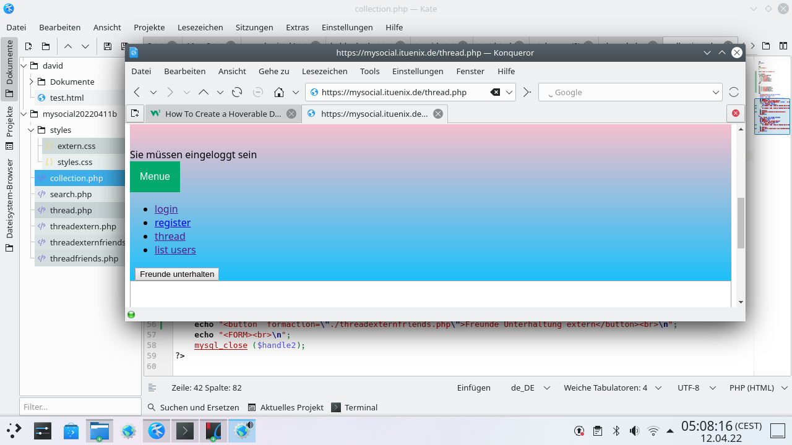The width and height of the screenshot is (792, 445).
Task: Mute audio via the volume tray icon
Action: [x=634, y=431]
